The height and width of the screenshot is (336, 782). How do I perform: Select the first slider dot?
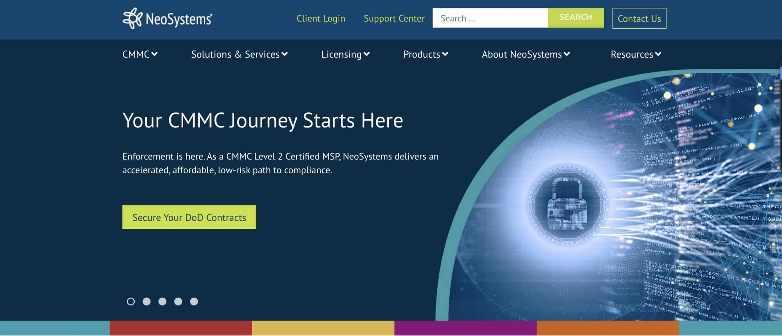tap(131, 302)
